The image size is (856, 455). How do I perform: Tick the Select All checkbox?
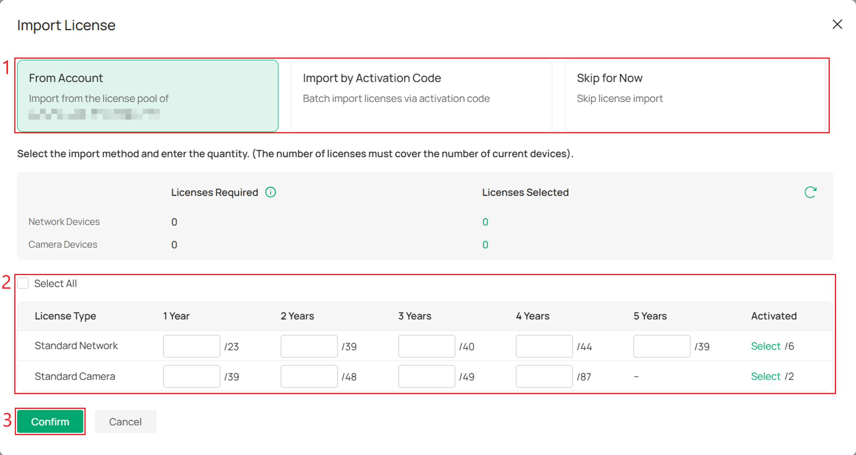click(x=23, y=283)
